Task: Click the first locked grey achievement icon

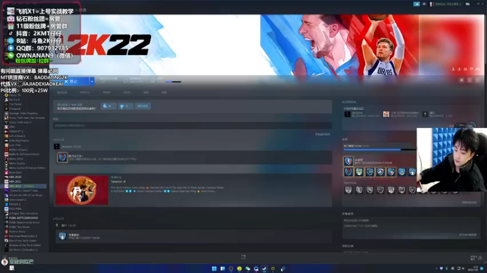Action: coord(348,190)
